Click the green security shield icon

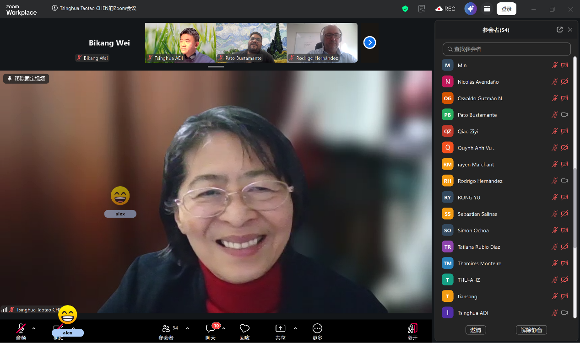405,9
